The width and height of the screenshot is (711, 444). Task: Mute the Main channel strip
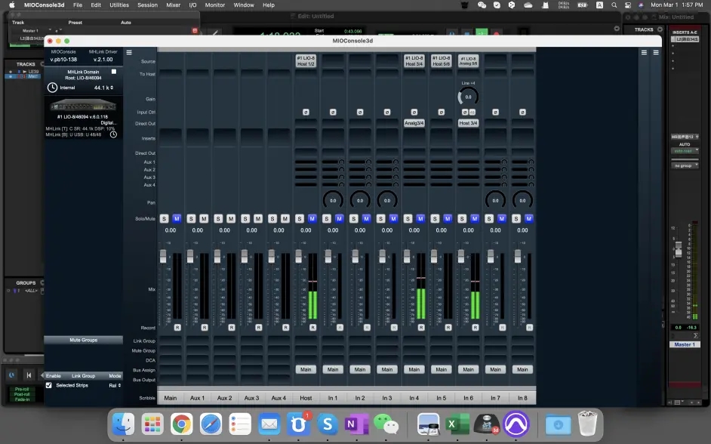[x=177, y=218]
